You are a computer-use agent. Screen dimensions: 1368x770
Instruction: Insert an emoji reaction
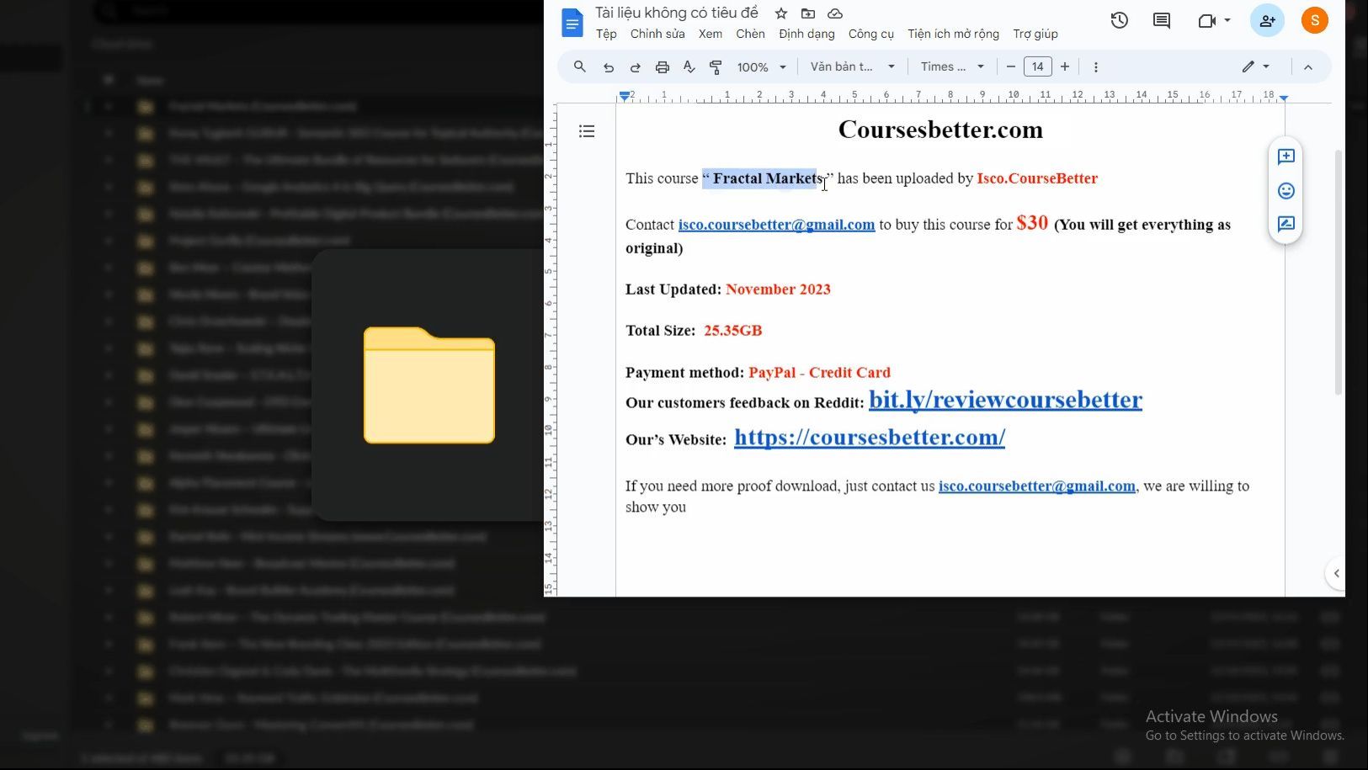[1285, 191]
